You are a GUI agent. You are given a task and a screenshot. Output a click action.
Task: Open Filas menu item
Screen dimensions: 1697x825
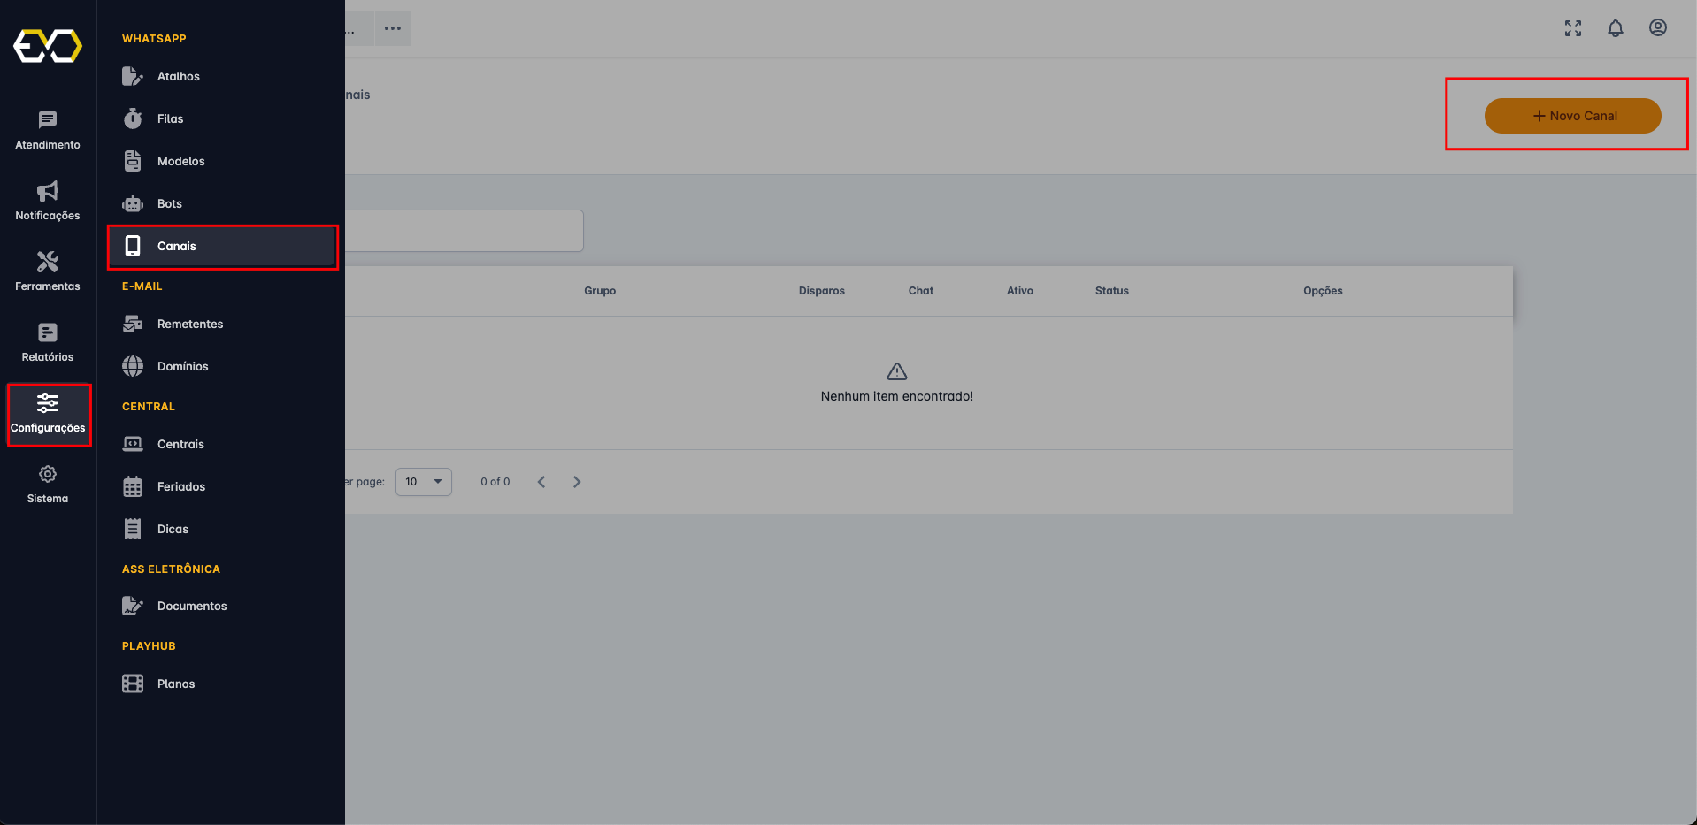170,119
